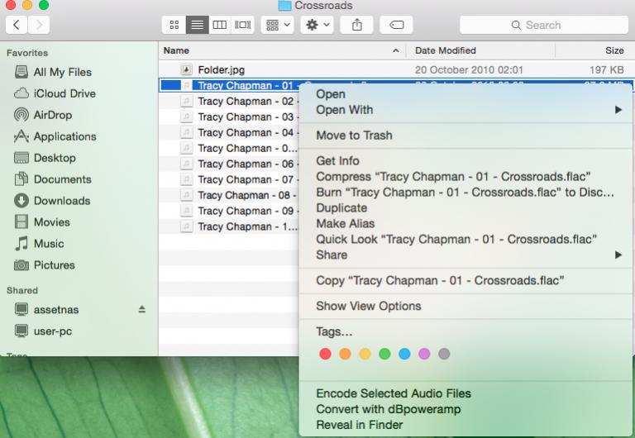
Task: Eject the assetnas shared drive
Action: pyautogui.click(x=141, y=309)
